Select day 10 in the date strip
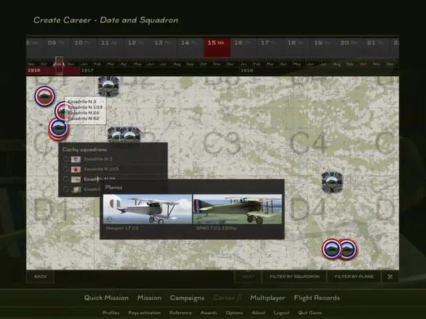The height and width of the screenshot is (319, 426). [x=83, y=47]
